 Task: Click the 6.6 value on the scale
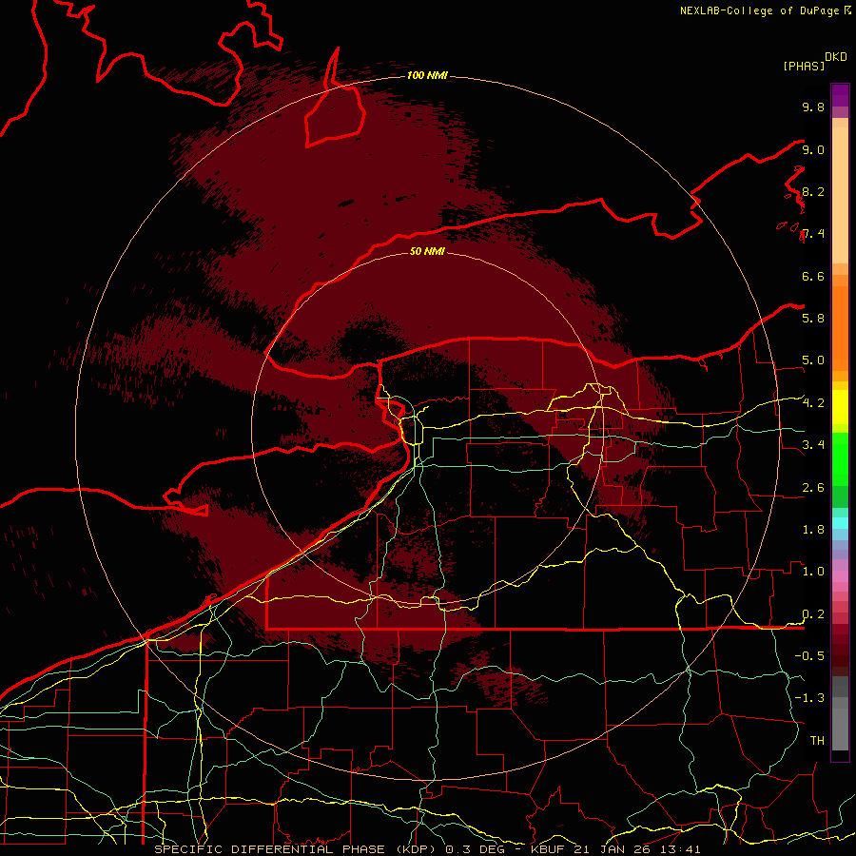click(813, 276)
